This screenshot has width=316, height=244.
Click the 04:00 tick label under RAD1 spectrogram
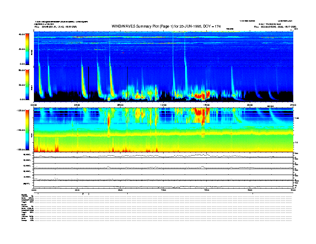coord(77,105)
